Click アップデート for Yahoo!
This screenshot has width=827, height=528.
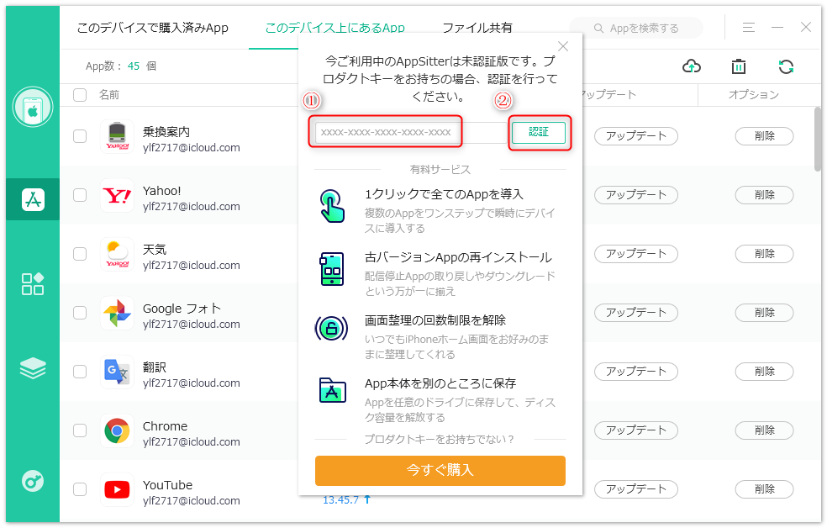(x=635, y=195)
